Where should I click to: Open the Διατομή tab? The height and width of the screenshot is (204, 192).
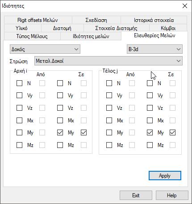63,28
